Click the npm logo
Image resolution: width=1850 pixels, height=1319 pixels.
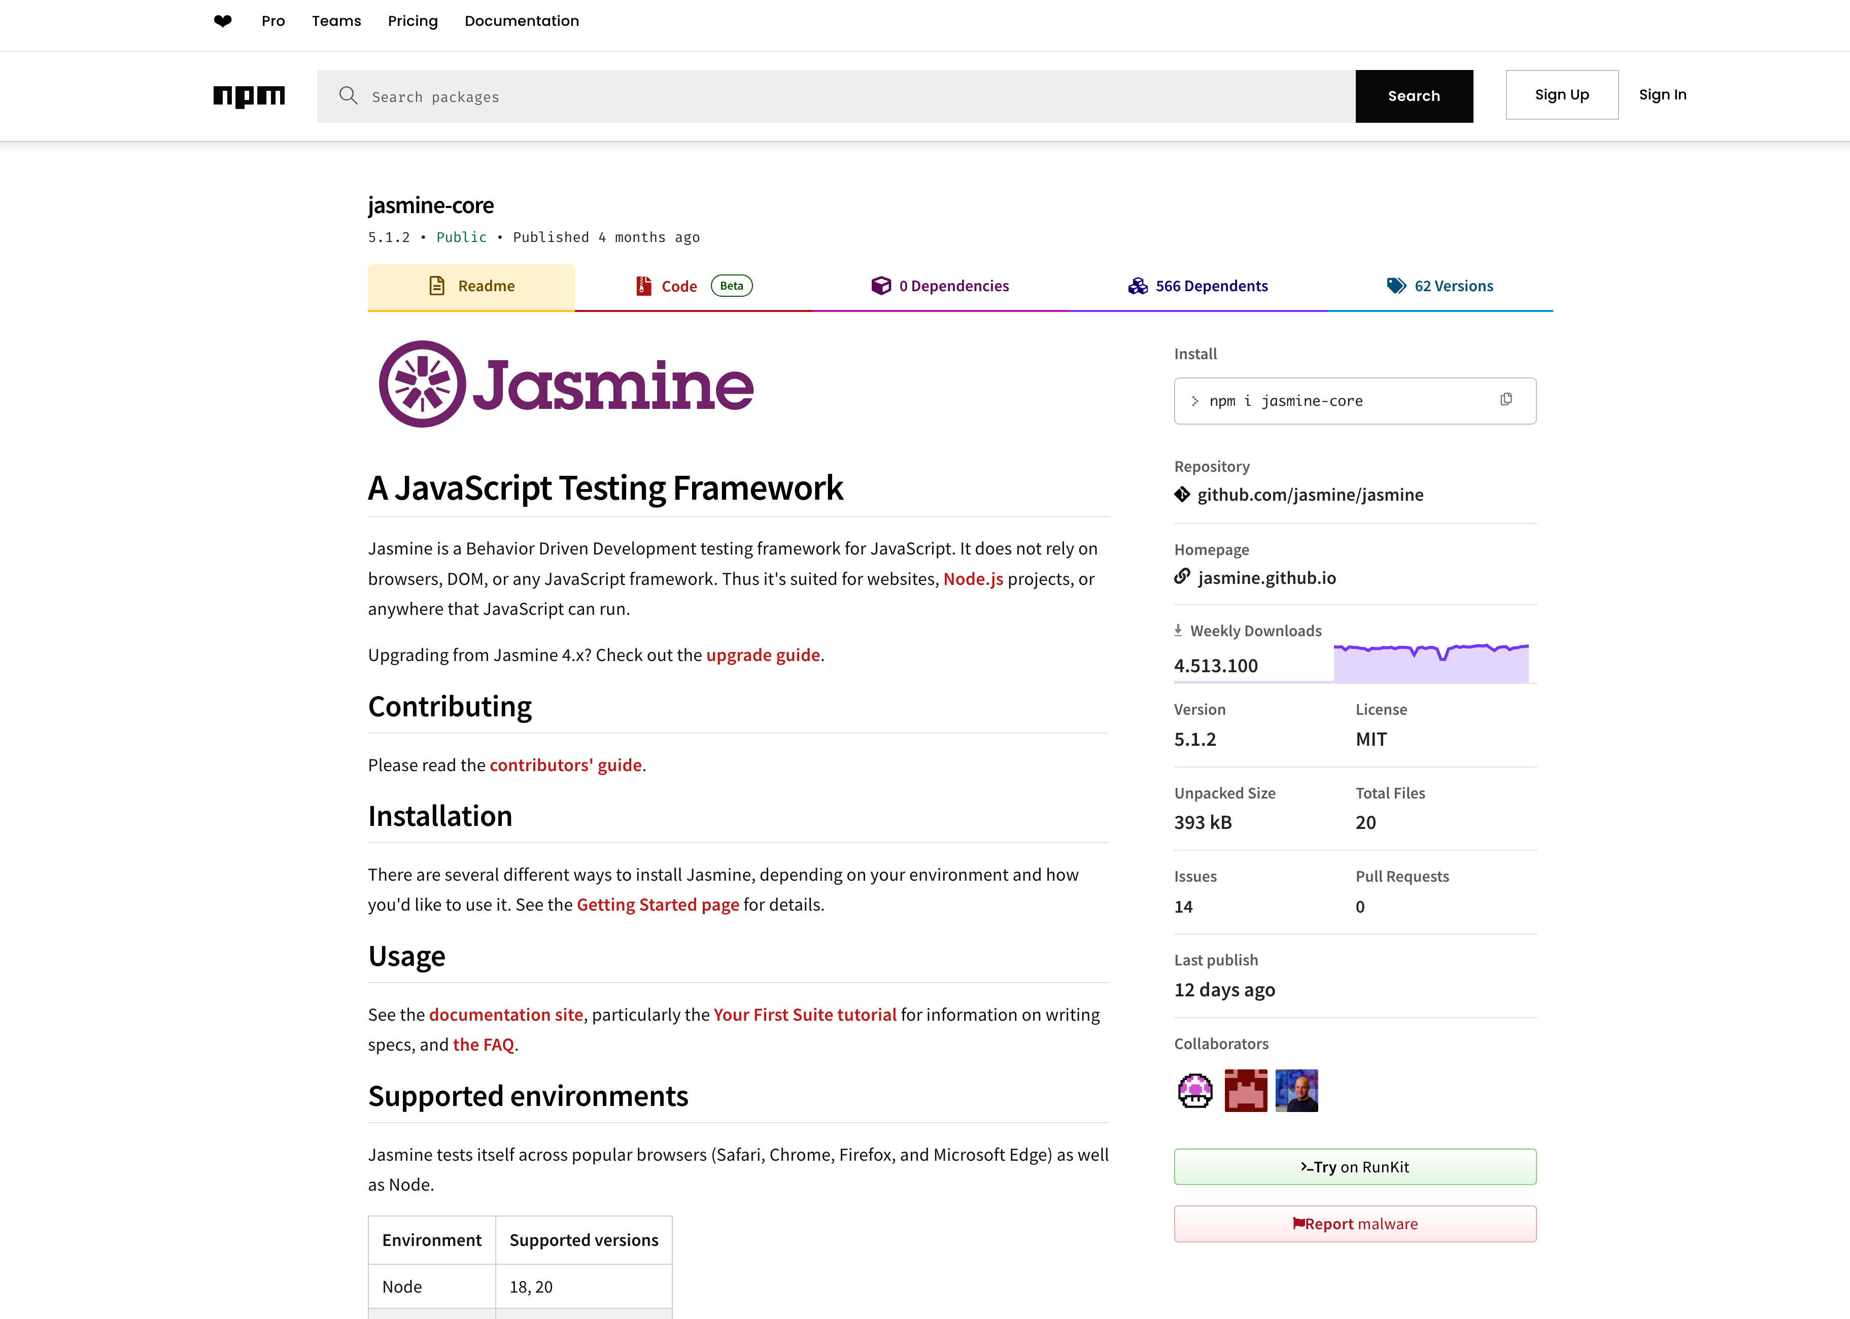pos(249,97)
